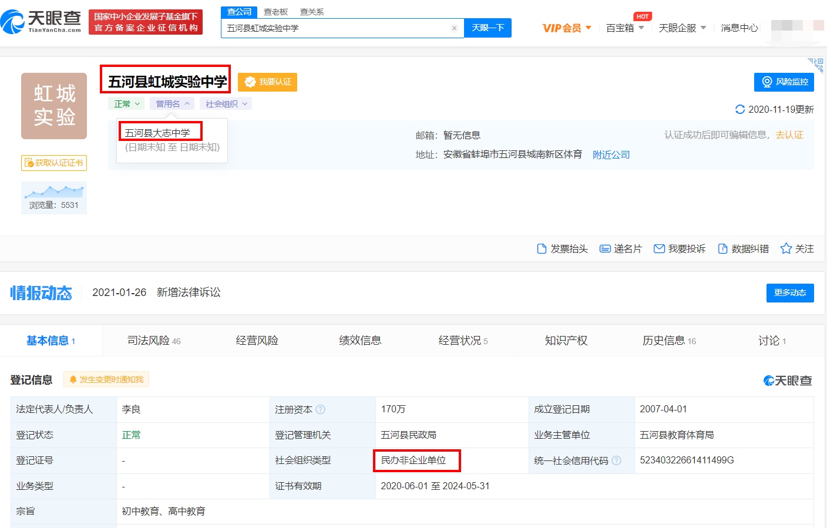Select the 查关系 search tab
Viewport: 827px width, 528px height.
(311, 12)
